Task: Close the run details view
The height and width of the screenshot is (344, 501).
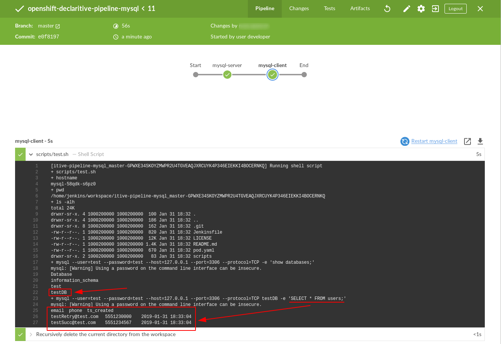Action: click(480, 9)
